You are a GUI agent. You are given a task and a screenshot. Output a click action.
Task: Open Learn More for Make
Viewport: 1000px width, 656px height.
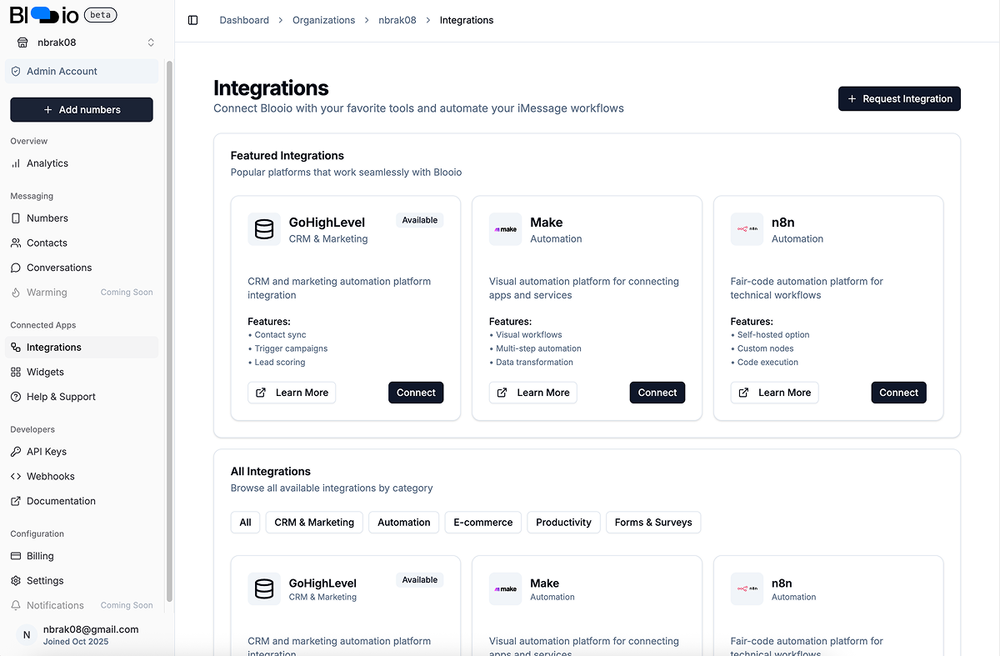[532, 392]
